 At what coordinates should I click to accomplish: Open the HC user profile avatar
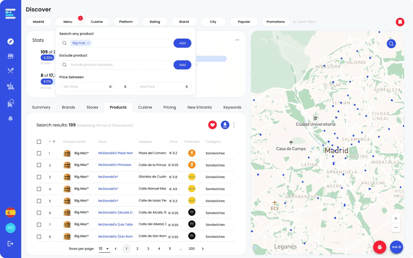(11, 228)
